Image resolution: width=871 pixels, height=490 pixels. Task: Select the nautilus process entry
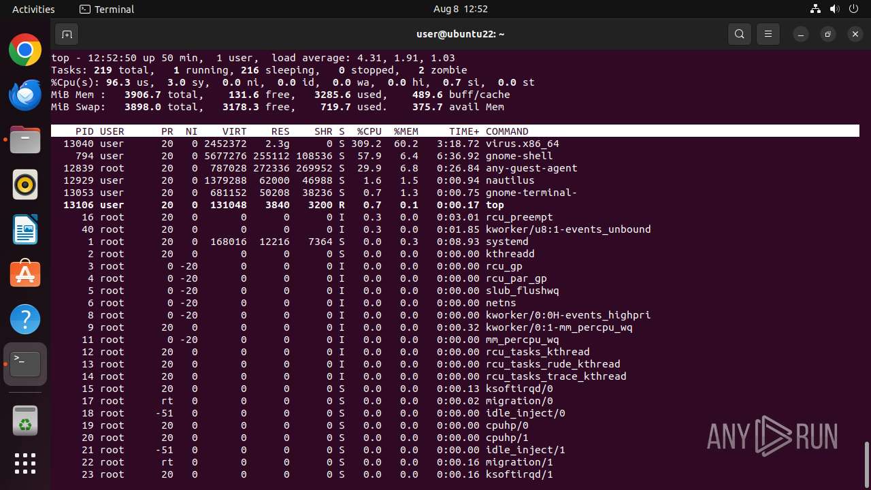click(510, 180)
